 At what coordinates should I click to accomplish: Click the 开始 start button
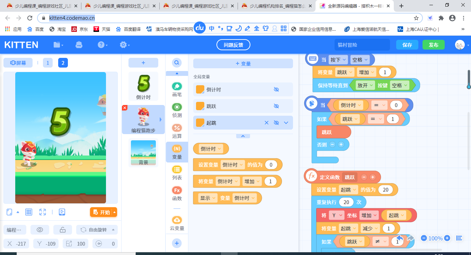click(x=101, y=212)
